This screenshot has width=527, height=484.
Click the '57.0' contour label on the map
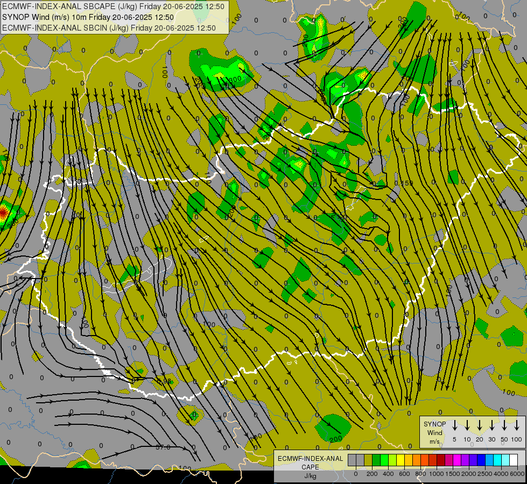[x=163, y=447]
